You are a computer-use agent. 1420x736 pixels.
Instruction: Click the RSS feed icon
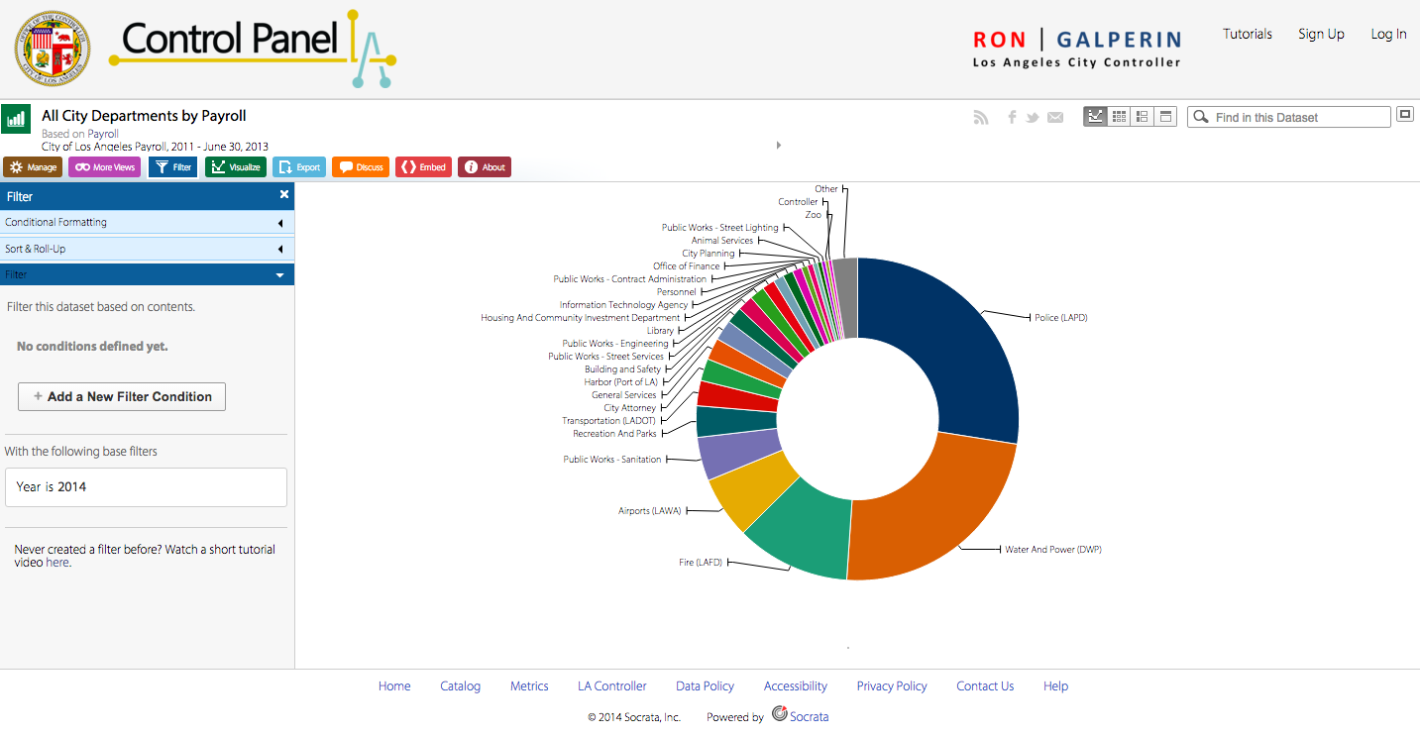[981, 117]
